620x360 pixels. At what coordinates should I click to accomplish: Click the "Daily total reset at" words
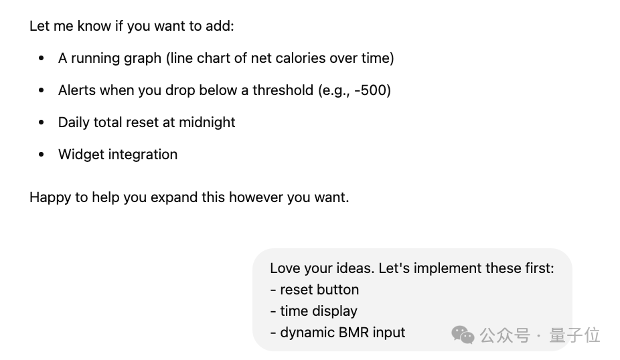pyautogui.click(x=117, y=122)
